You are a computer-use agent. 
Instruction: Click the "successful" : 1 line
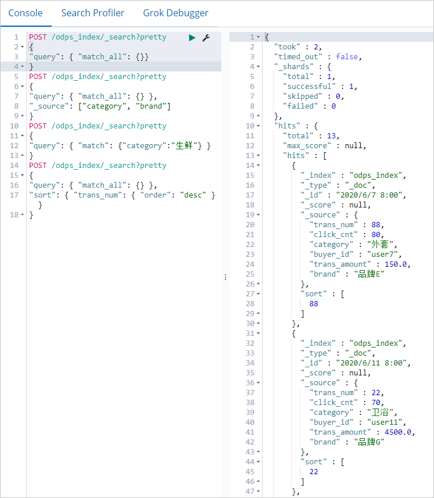pos(320,87)
